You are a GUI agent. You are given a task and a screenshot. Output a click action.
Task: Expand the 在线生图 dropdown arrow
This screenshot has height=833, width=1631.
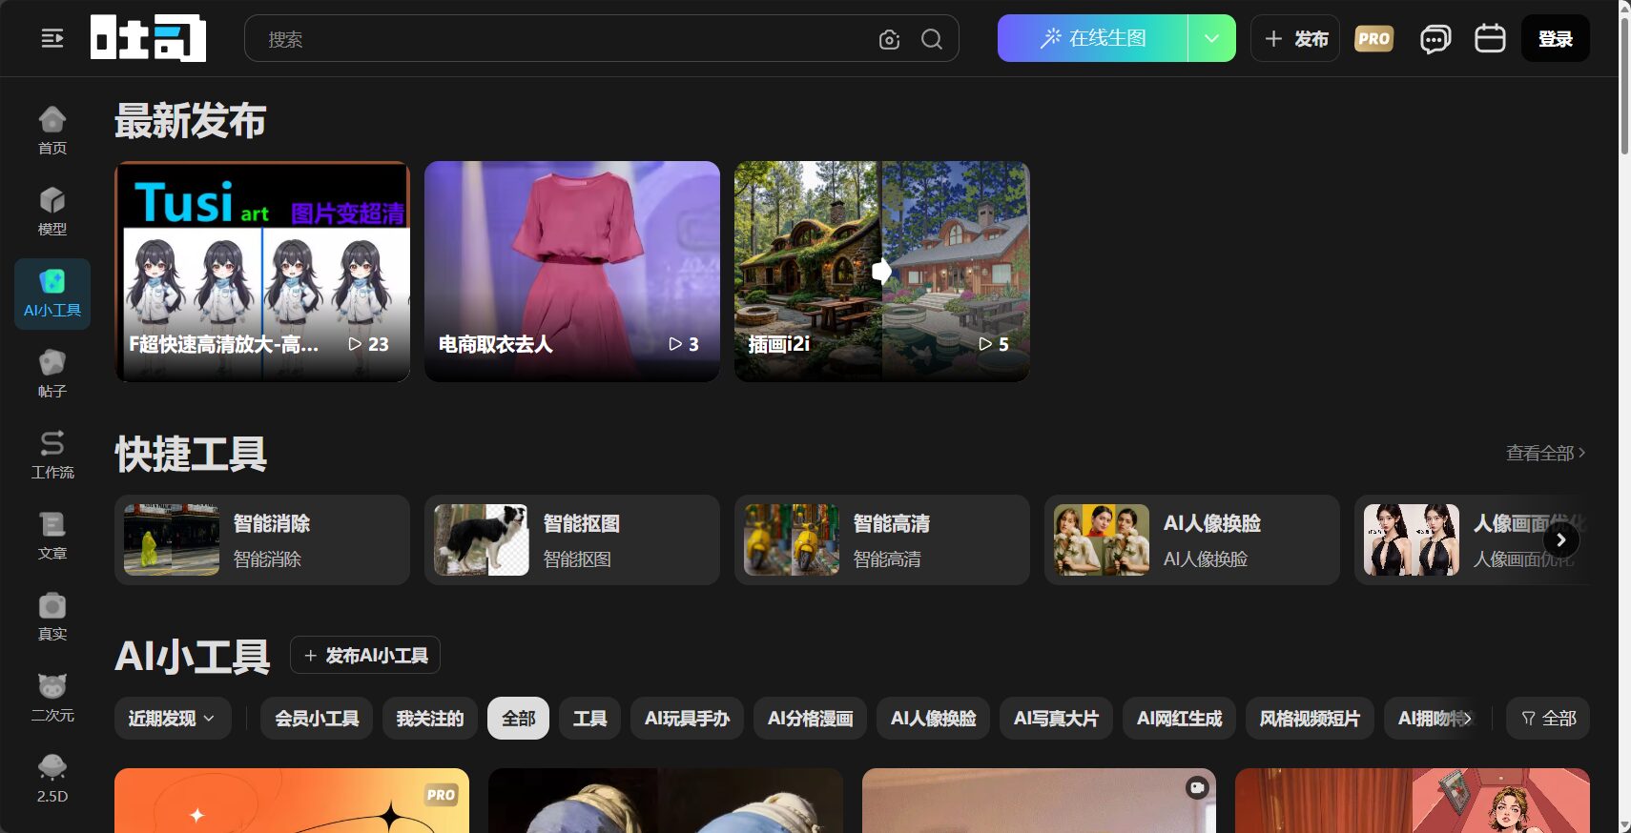click(x=1211, y=38)
